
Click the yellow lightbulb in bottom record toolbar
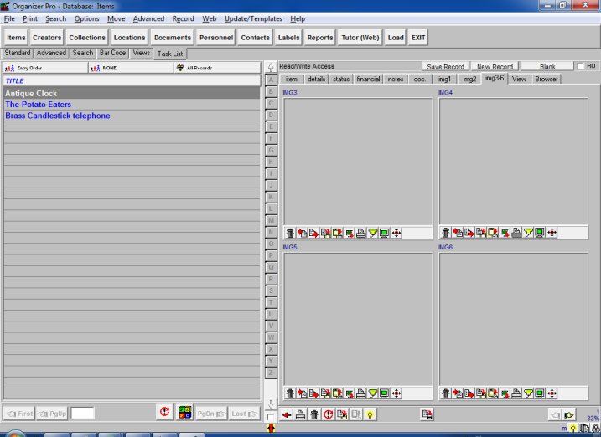pos(370,414)
